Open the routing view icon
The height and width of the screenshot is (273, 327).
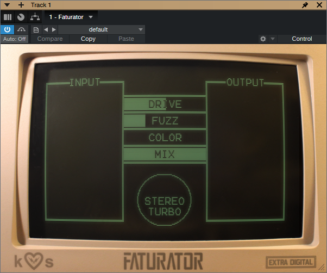[x=35, y=17]
